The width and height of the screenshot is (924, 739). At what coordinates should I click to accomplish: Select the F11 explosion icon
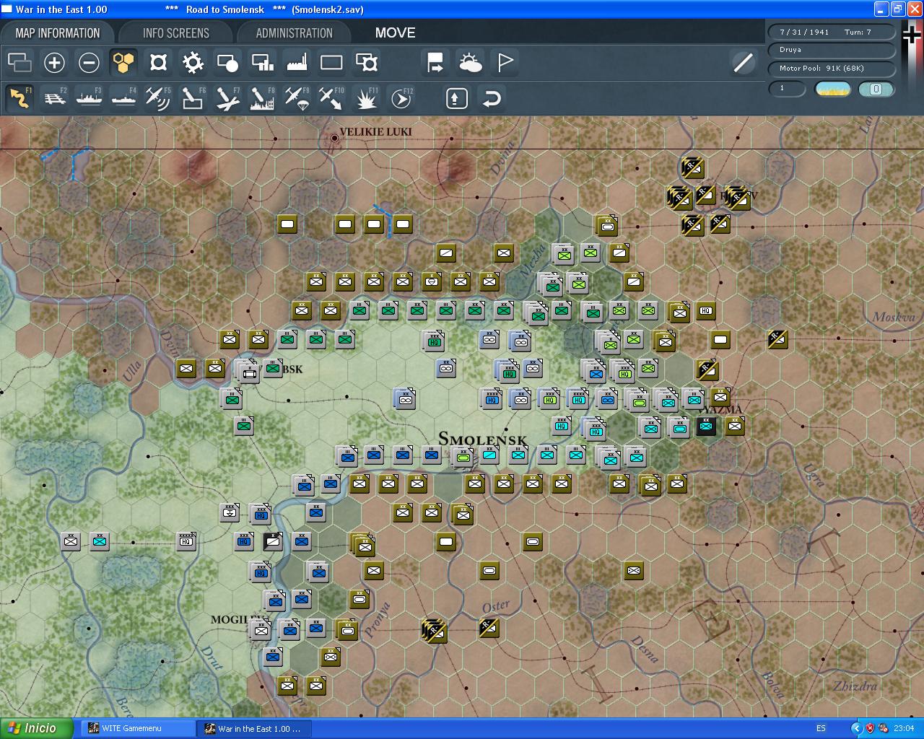point(366,98)
